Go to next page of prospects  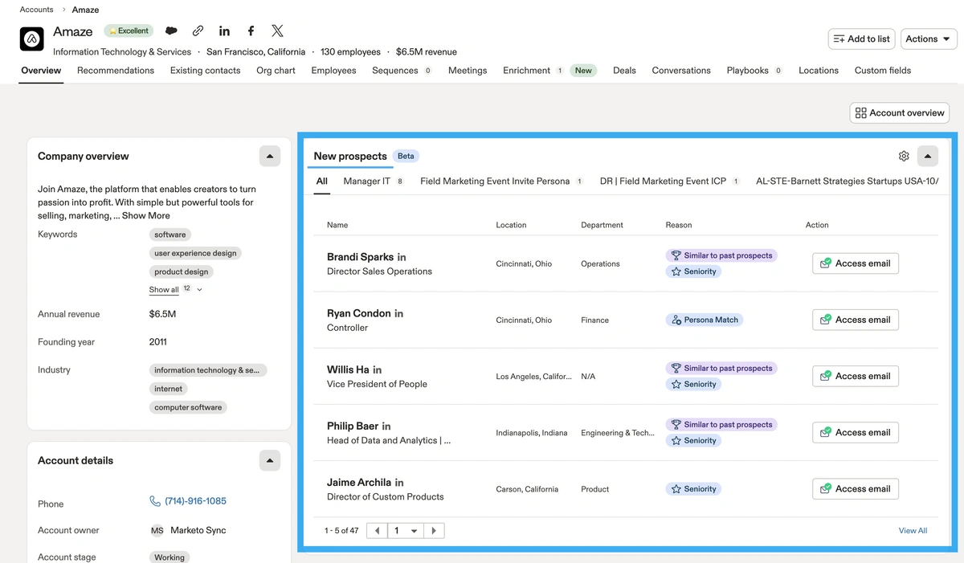[x=434, y=531]
